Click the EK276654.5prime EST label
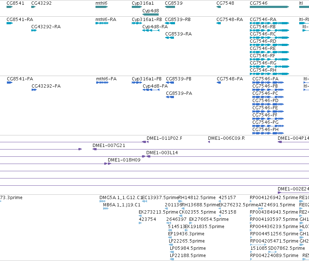The width and height of the screenshot is (309, 261). pyautogui.click(x=209, y=219)
